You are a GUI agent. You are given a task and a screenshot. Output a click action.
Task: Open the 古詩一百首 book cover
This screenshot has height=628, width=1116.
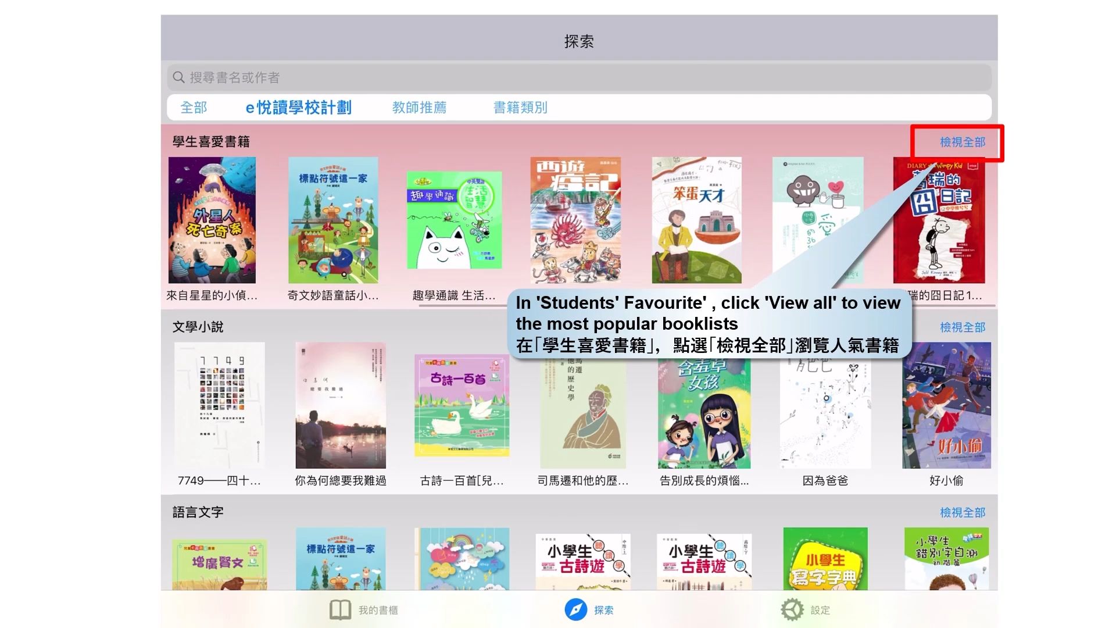[462, 406]
